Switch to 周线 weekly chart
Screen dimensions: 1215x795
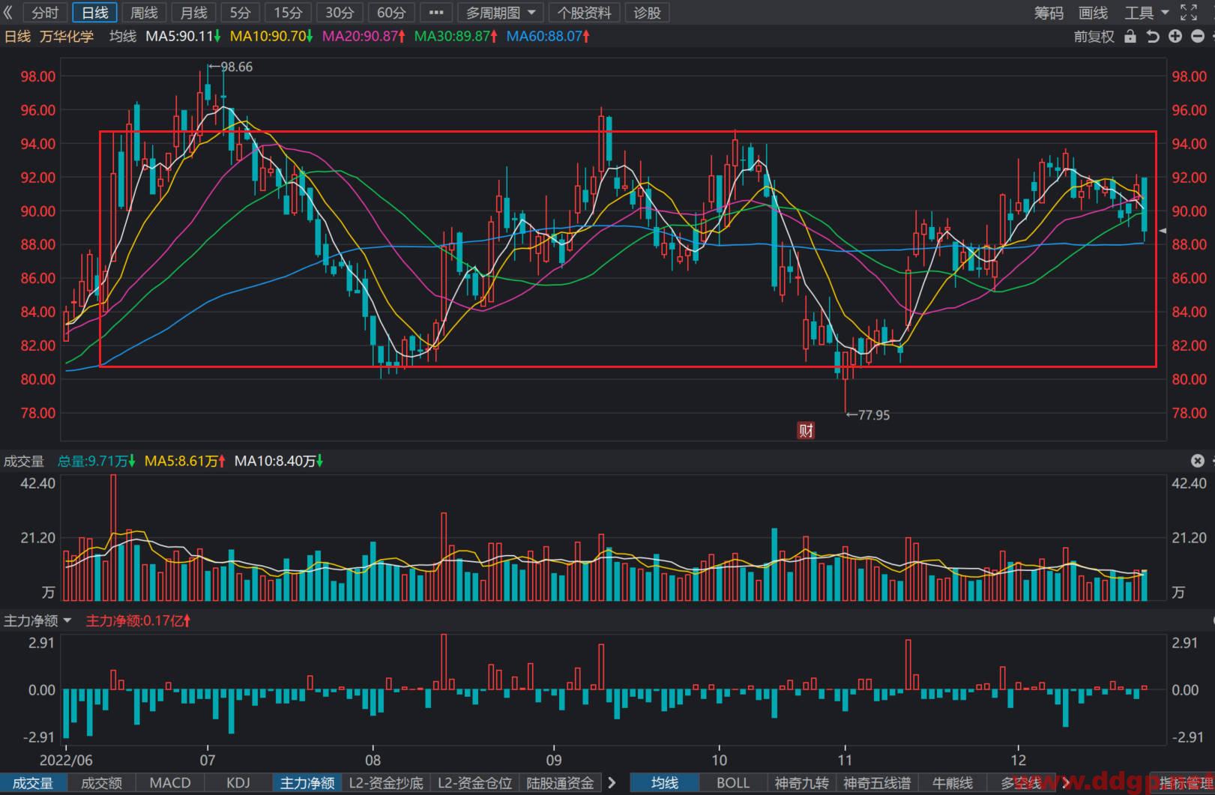[x=144, y=13]
